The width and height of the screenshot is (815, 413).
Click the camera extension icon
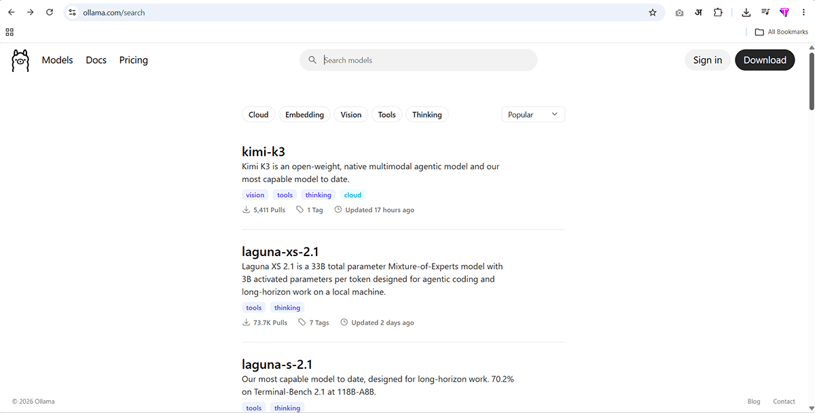(679, 12)
